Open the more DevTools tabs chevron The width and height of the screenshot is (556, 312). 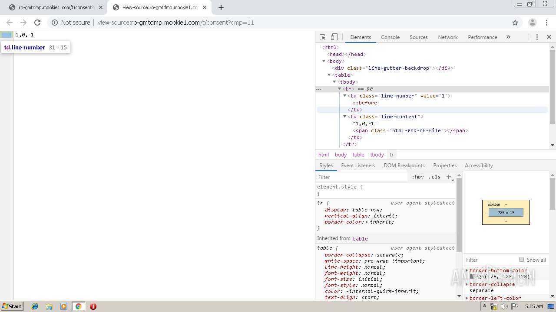click(508, 37)
